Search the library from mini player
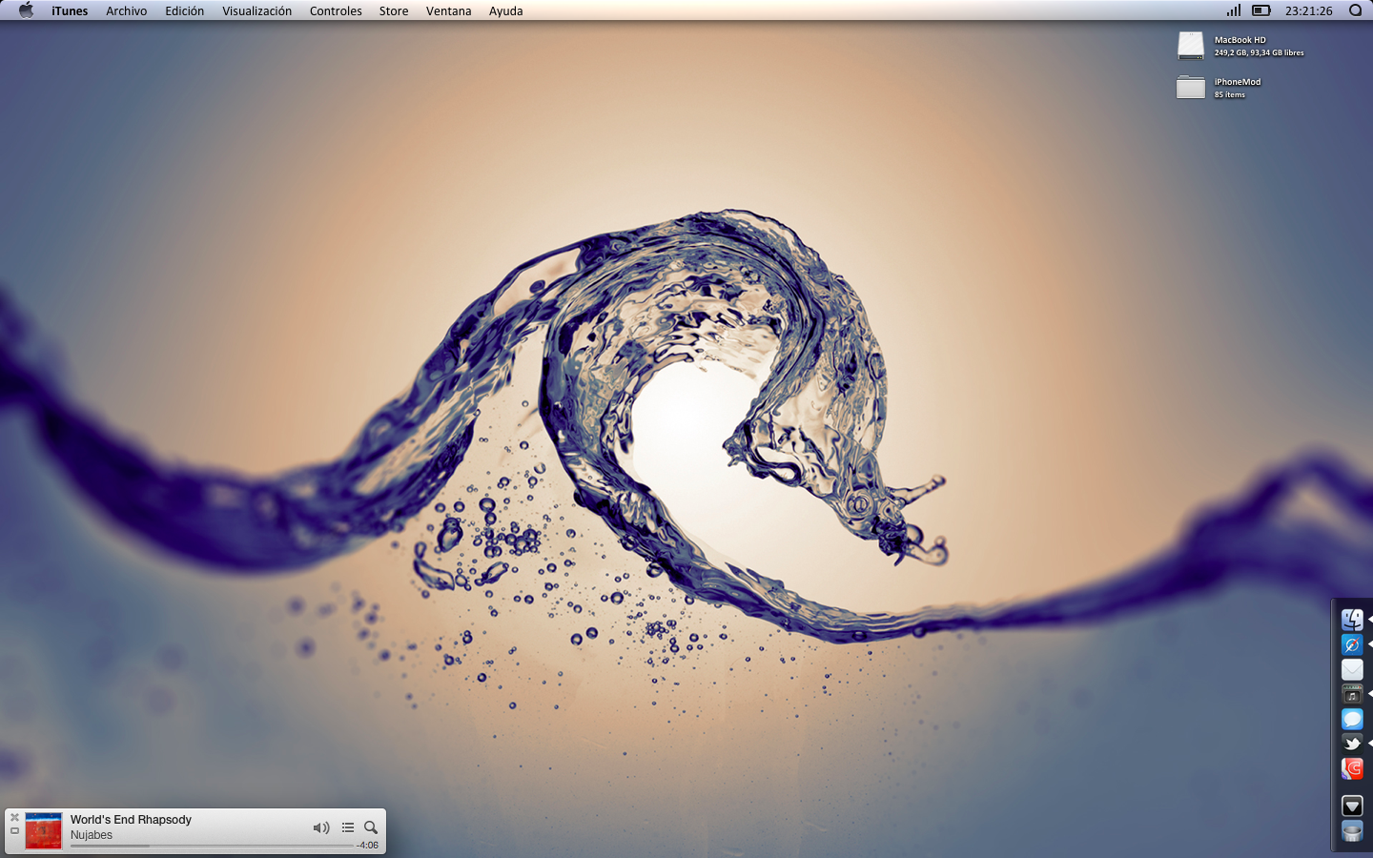This screenshot has width=1373, height=858. 371,827
